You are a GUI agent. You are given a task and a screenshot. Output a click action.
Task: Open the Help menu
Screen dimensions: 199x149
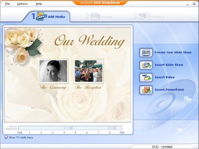tap(39, 4)
